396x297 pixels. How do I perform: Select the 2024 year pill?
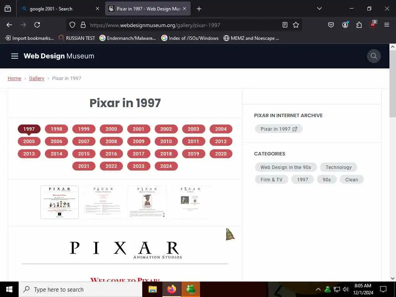point(166,166)
